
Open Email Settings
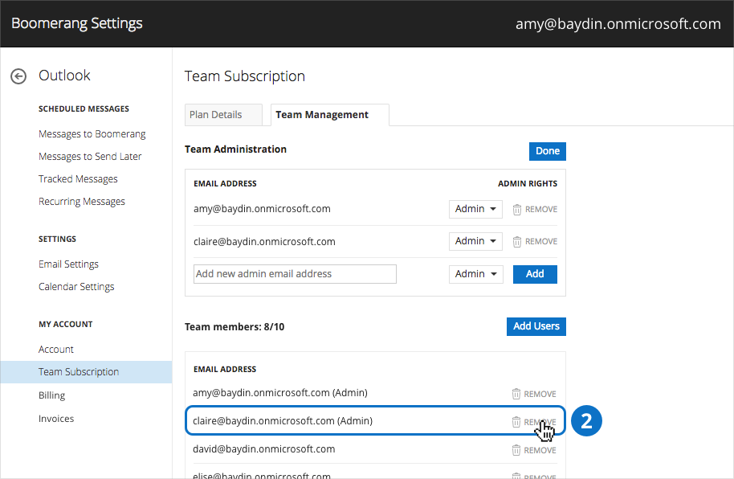click(69, 264)
